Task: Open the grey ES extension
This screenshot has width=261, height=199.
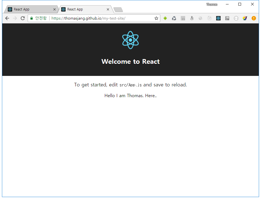Action: pyautogui.click(x=183, y=18)
